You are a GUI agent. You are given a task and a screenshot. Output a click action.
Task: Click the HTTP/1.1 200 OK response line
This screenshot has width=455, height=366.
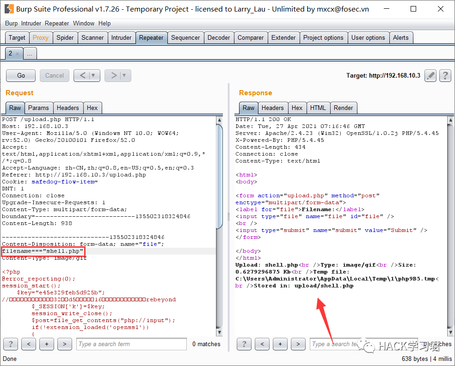(x=263, y=120)
